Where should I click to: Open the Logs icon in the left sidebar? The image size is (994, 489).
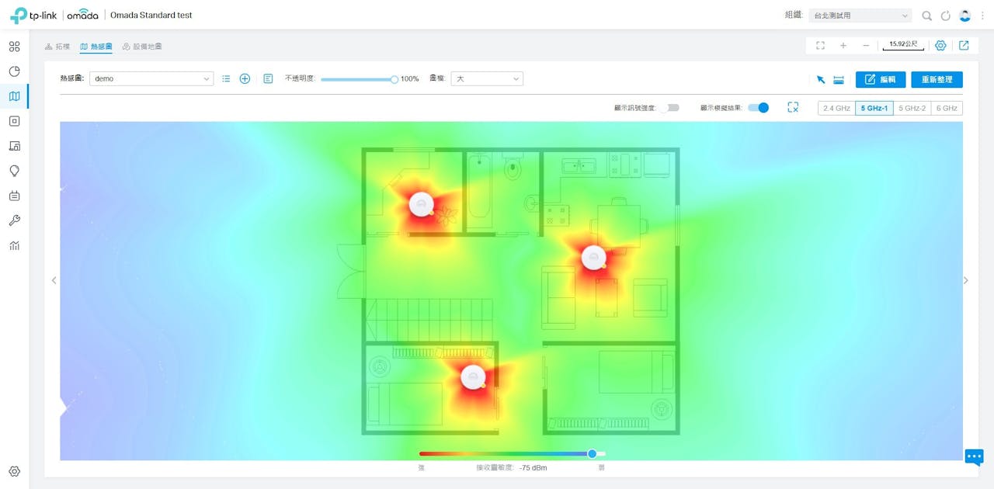[x=14, y=196]
